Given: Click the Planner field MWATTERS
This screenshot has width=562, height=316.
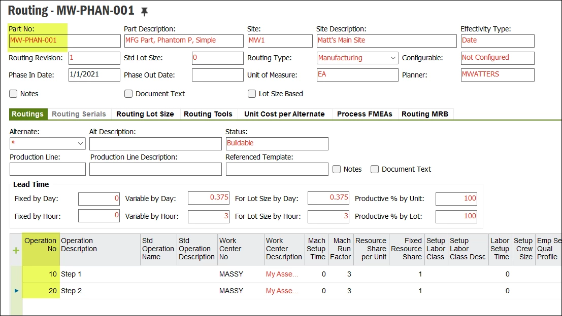Looking at the screenshot, I should (x=498, y=75).
